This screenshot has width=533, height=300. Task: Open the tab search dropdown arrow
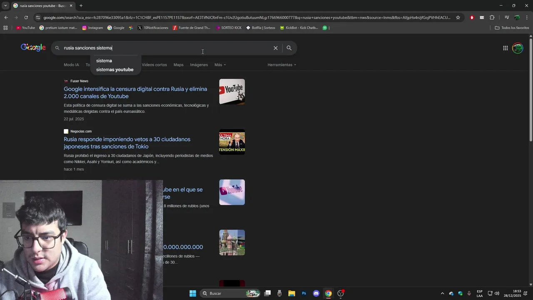(5, 5)
